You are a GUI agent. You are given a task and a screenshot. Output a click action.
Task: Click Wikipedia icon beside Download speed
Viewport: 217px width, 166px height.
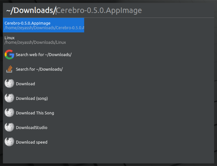(9, 142)
